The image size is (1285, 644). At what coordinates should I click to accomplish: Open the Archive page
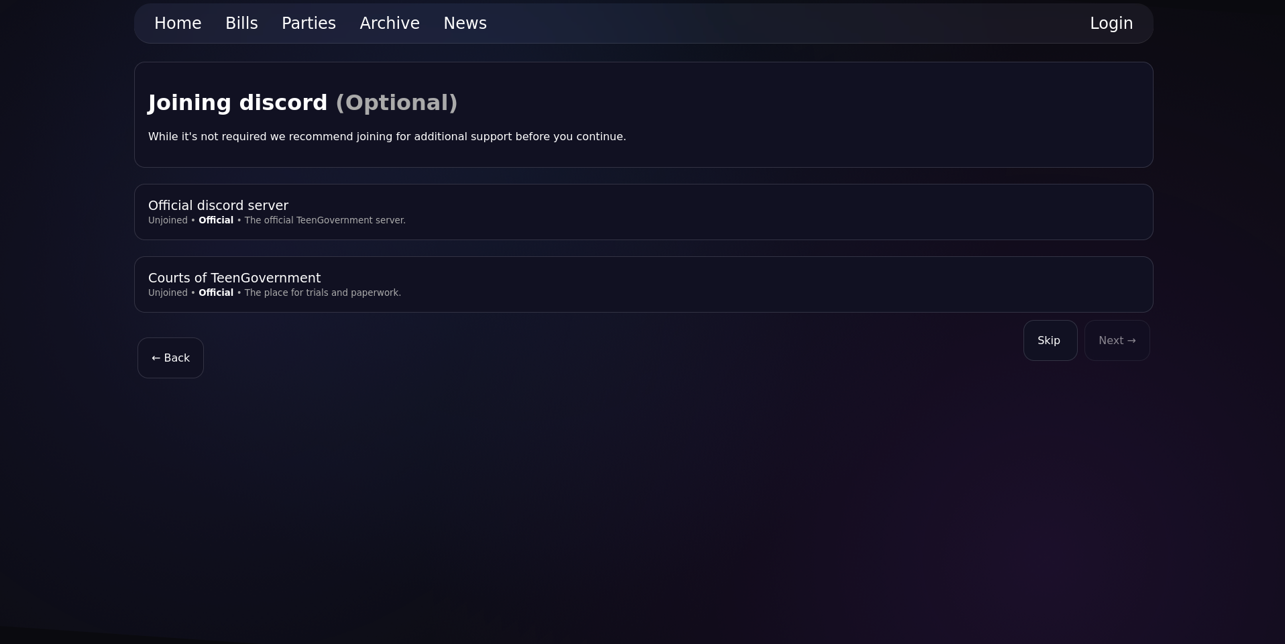tap(390, 23)
